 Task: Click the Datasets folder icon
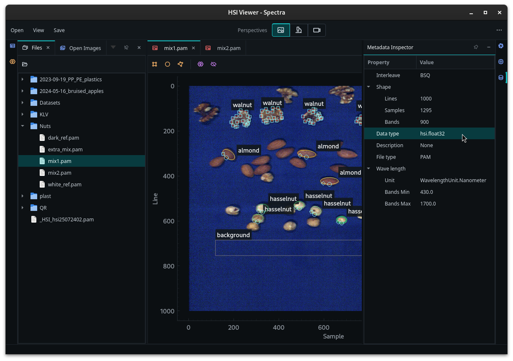click(34, 103)
